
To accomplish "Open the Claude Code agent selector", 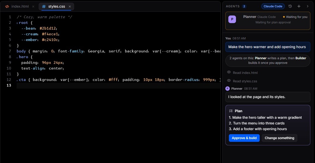I will 273,6.
